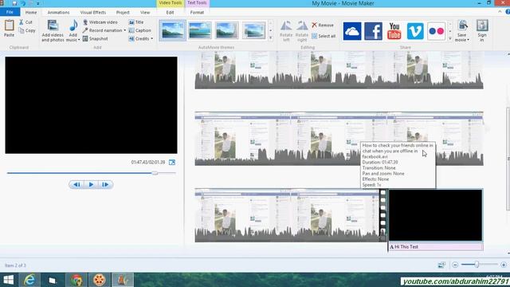Collapse the ribbon using the arrow icon
Image resolution: width=510 pixels, height=287 pixels.
(x=500, y=12)
